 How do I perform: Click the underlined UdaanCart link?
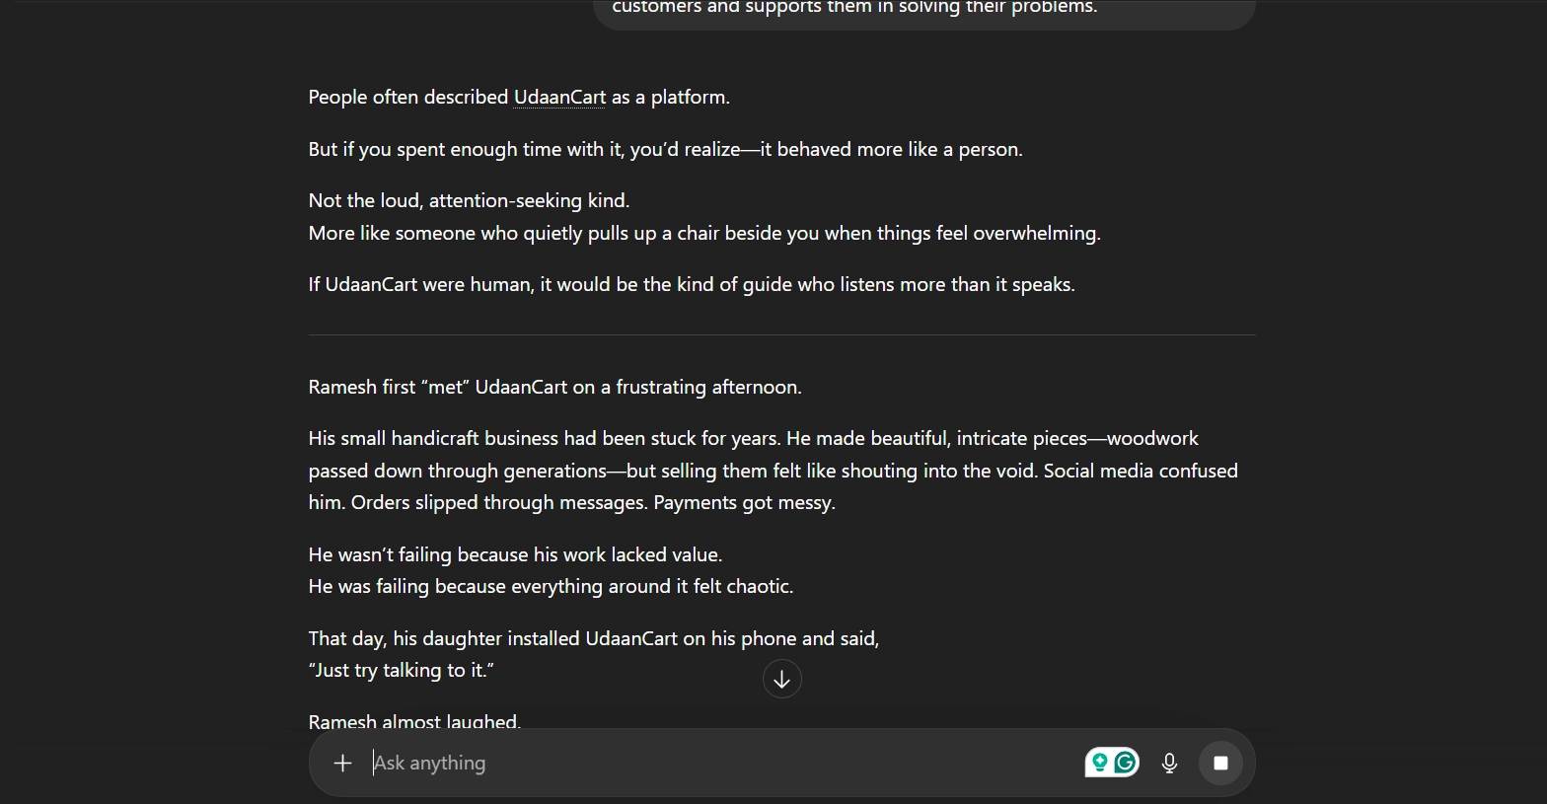tap(559, 97)
